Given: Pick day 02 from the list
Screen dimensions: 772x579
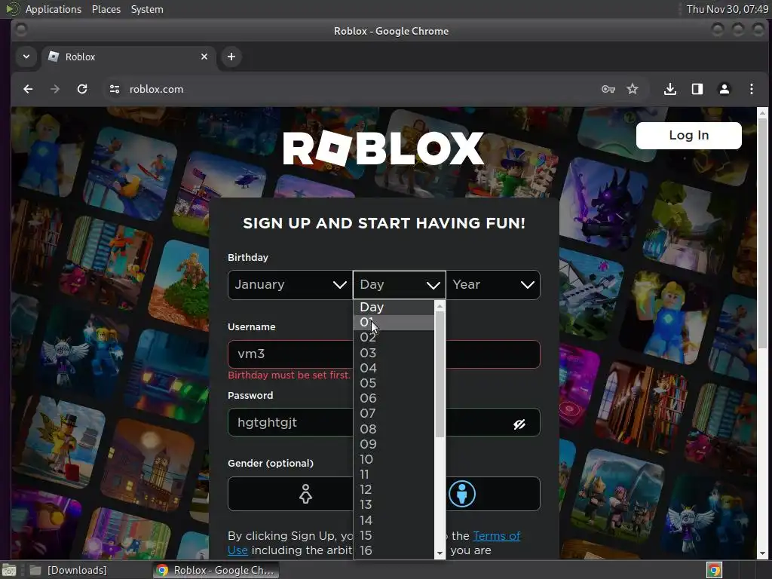Looking at the screenshot, I should (x=394, y=338).
